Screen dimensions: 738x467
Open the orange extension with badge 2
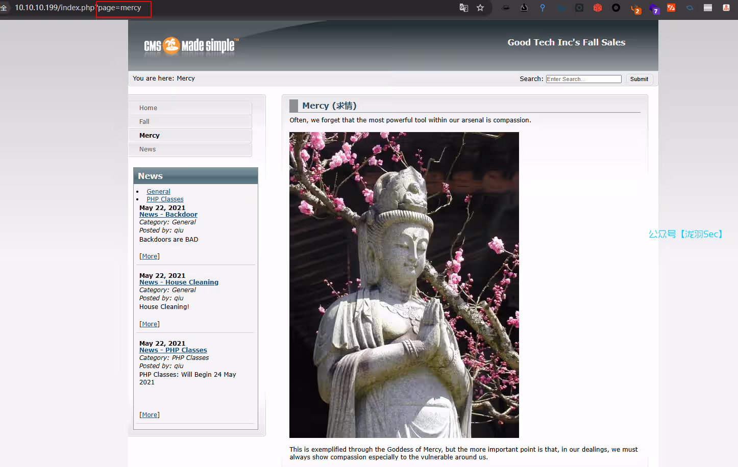click(x=635, y=8)
